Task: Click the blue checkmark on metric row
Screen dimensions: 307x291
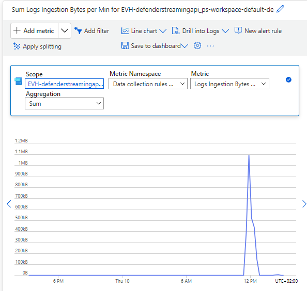Action: click(x=288, y=79)
